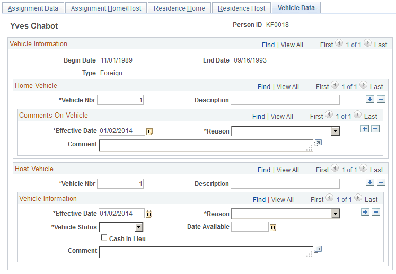Open calendar for Host Vehicle Effective Date
The height and width of the screenshot is (274, 396).
click(x=149, y=214)
